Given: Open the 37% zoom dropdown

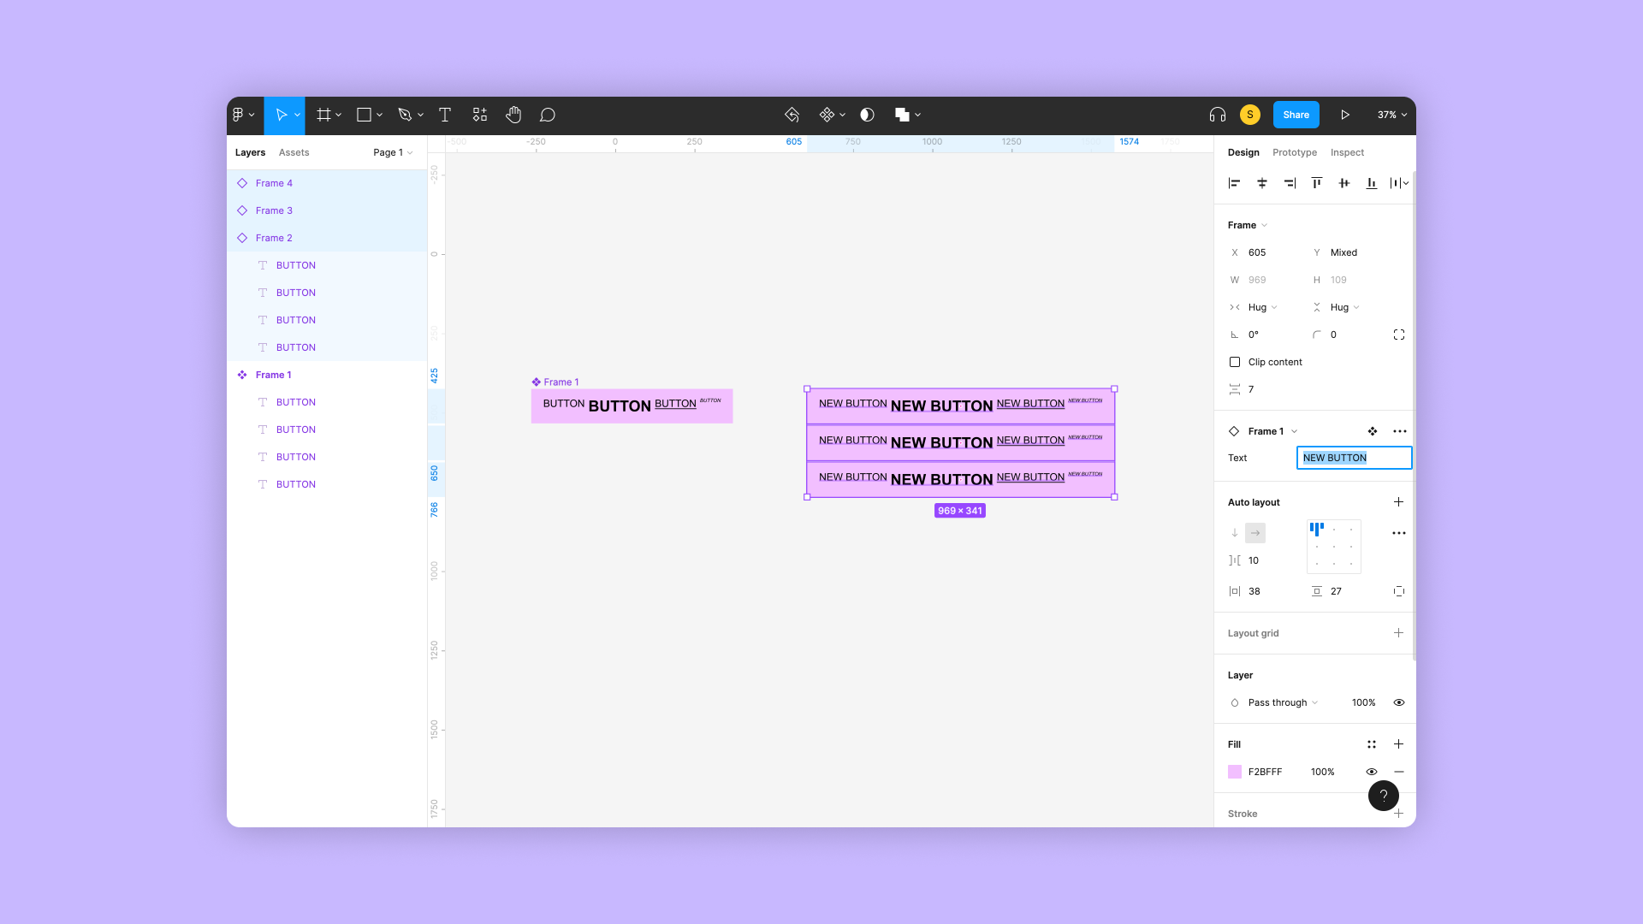Looking at the screenshot, I should (1391, 115).
